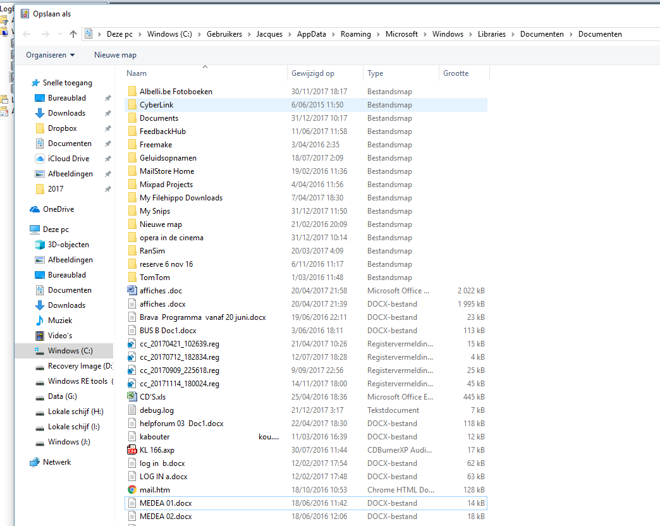Select Albelli.be Fotoboeken folder
The width and height of the screenshot is (660, 526).
(306, 91)
